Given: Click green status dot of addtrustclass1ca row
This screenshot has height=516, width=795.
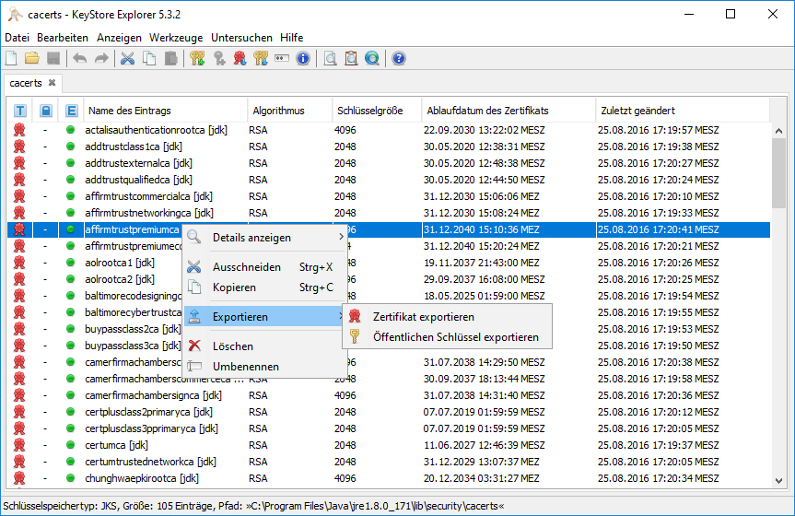Looking at the screenshot, I should (x=71, y=147).
